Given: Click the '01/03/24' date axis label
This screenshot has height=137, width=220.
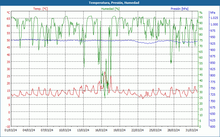Looking at the screenshot, I should click(11, 130).
